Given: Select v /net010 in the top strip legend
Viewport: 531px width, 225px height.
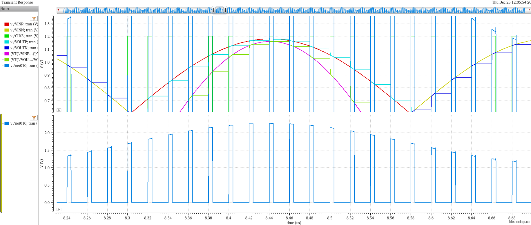Looking at the screenshot, I should [24, 66].
